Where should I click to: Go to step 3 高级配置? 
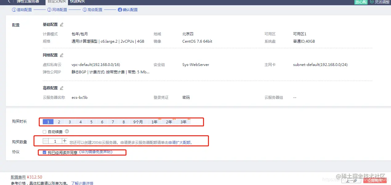click(x=93, y=10)
